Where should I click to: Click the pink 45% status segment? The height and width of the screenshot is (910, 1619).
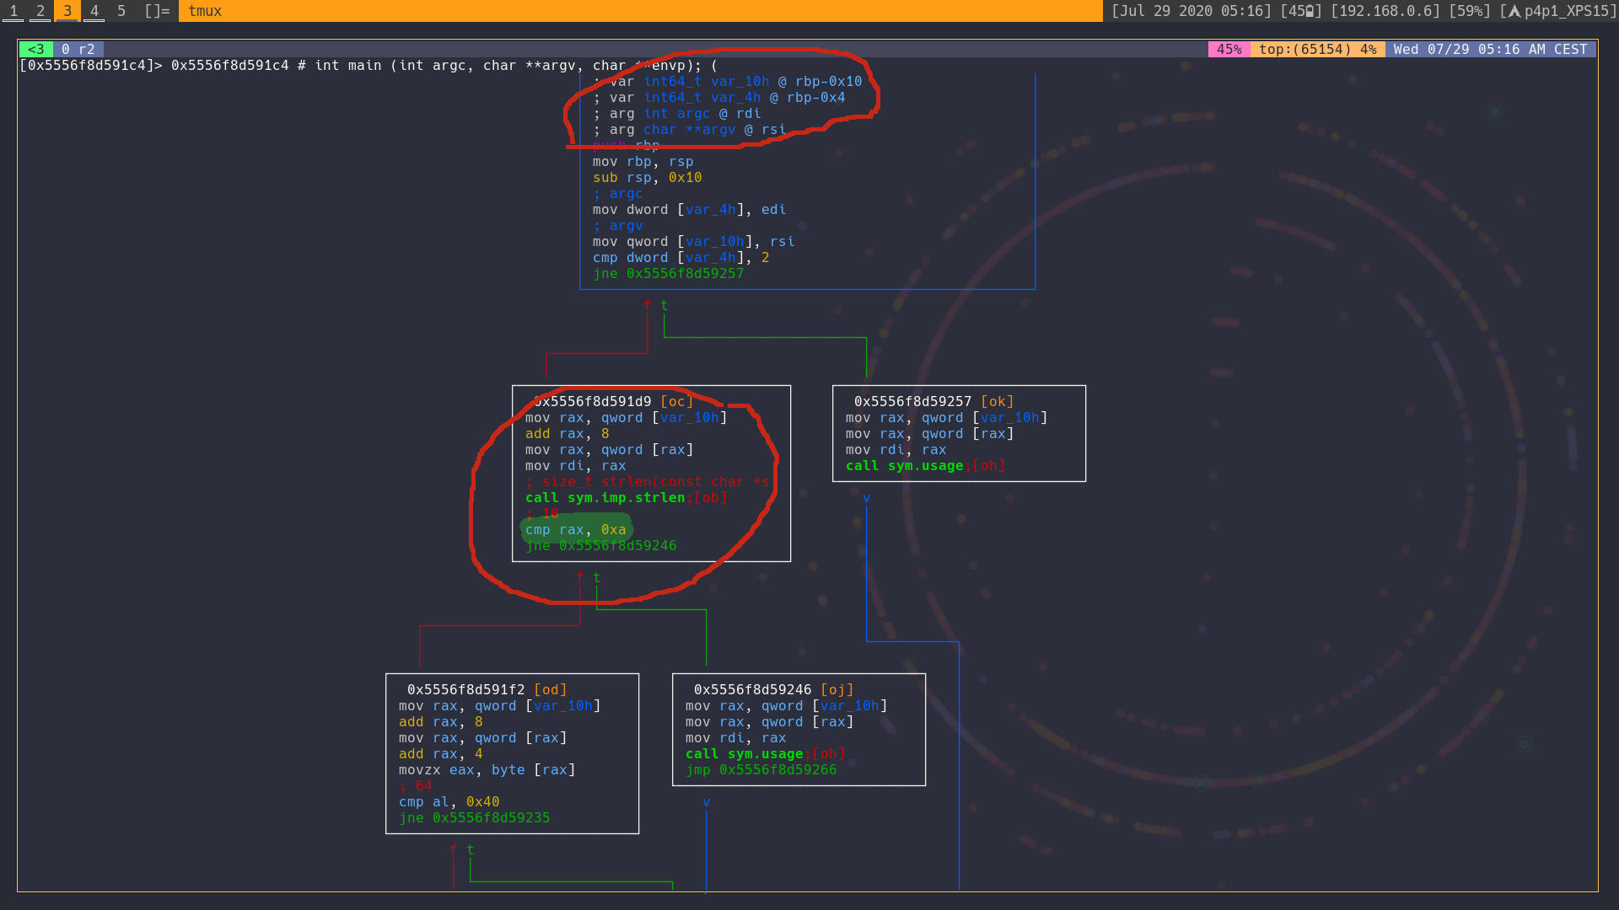coord(1229,49)
